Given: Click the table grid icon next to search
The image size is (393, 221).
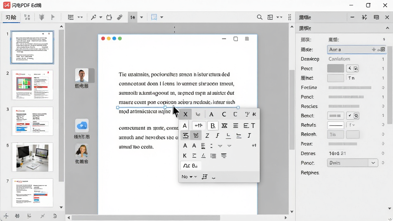Looking at the screenshot, I should click(x=270, y=17).
